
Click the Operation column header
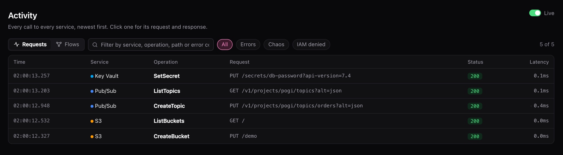166,62
